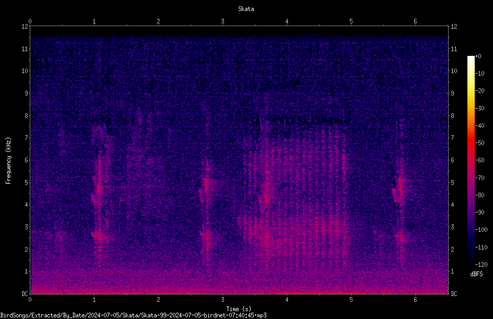Viewport: 493px width, 319px height.
Task: Click the '-70' colorbar value
Action: pos(479,178)
